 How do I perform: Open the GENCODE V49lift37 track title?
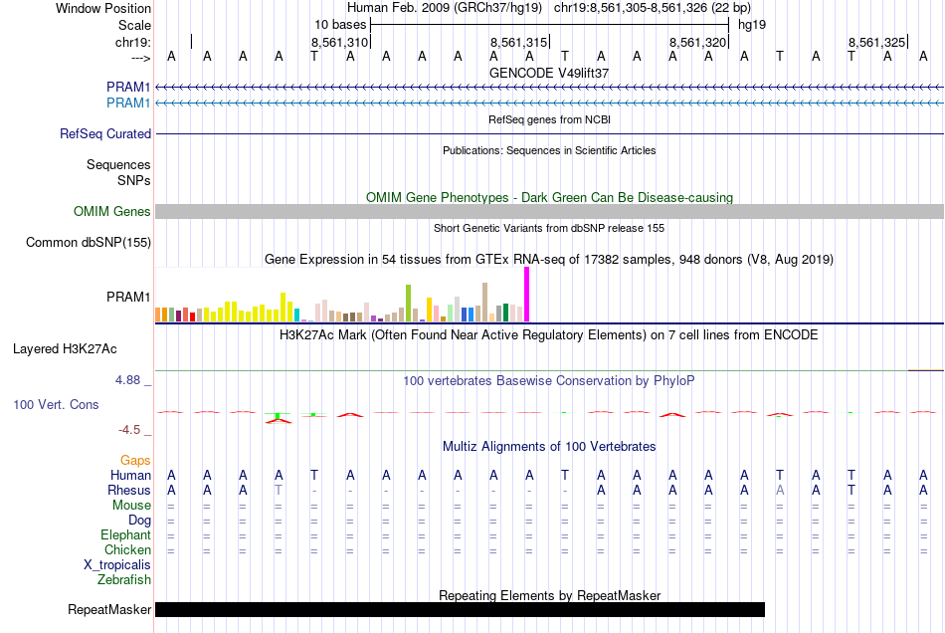point(549,73)
